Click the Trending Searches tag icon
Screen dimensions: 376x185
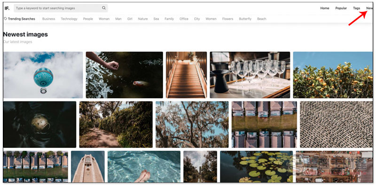point(6,19)
